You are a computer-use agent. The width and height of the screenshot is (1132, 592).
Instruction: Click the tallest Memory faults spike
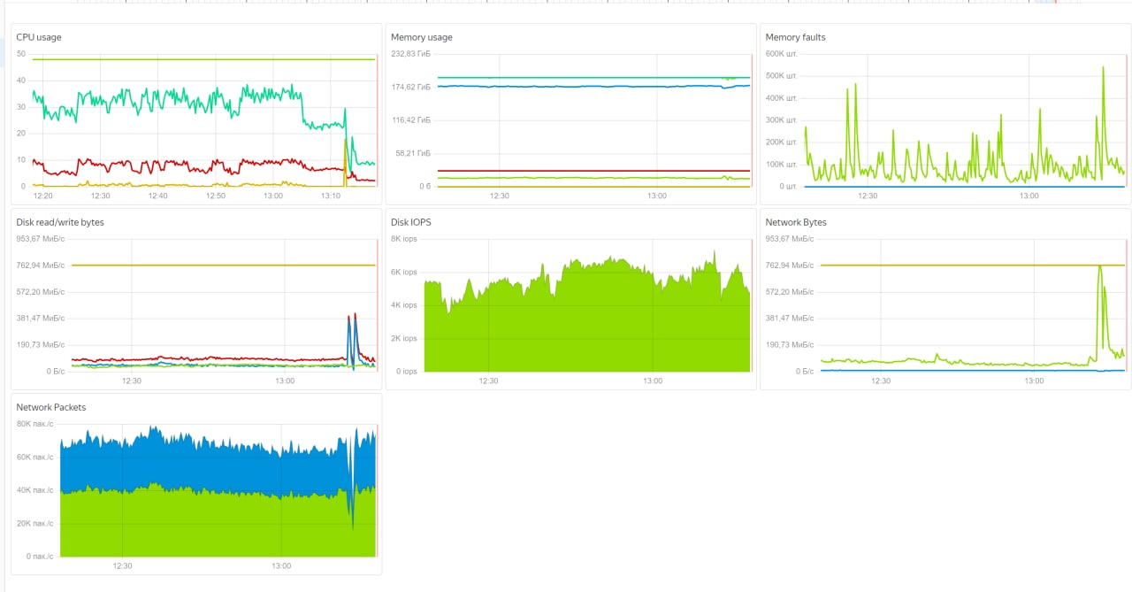(1103, 69)
